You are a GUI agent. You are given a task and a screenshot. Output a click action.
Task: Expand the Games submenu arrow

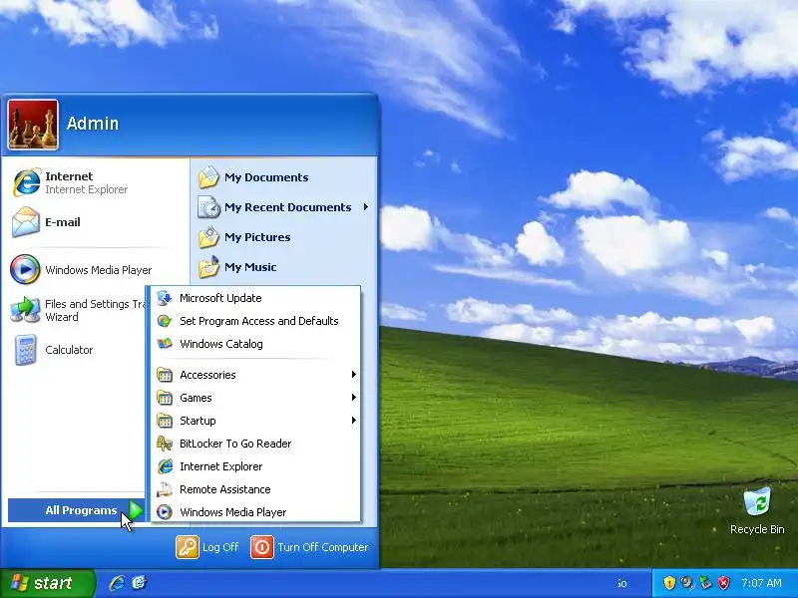pos(354,398)
